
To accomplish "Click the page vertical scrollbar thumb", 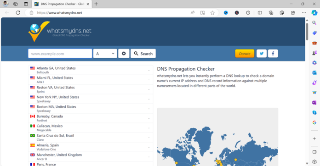I will click(307, 32).
